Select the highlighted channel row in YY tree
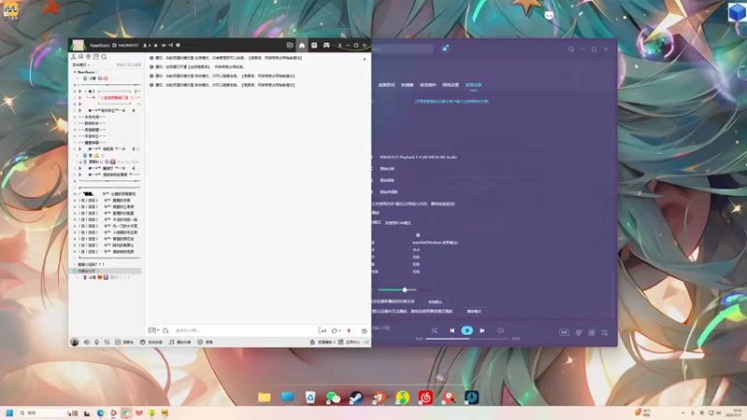The height and width of the screenshot is (420, 747). (106, 271)
